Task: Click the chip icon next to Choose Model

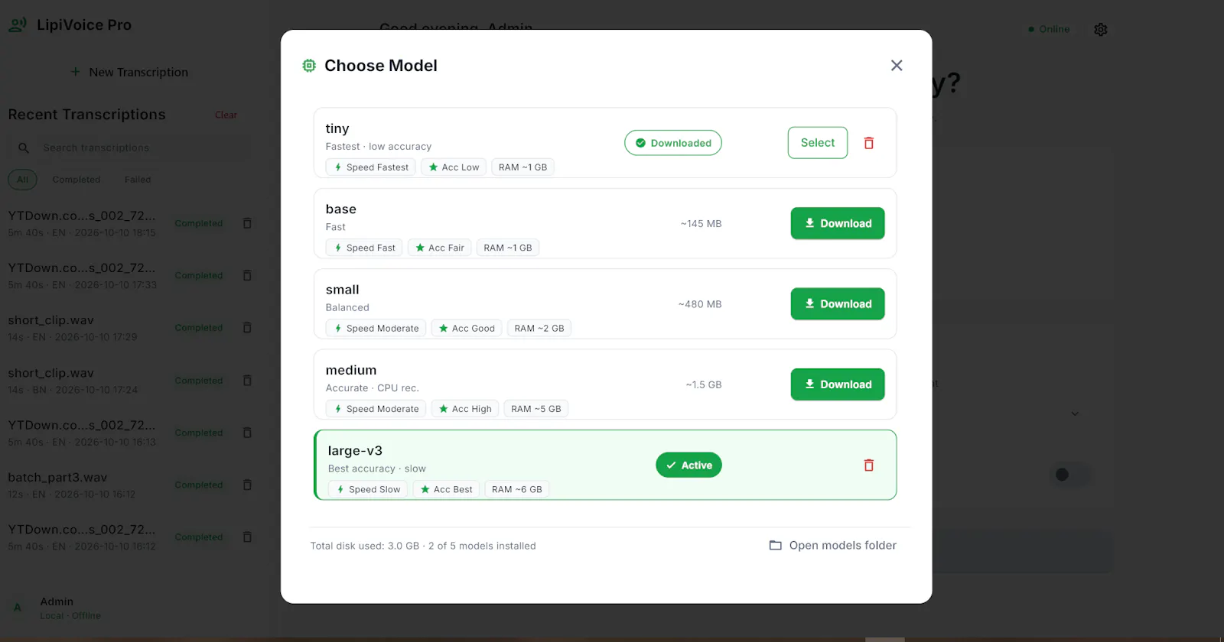Action: pos(309,66)
